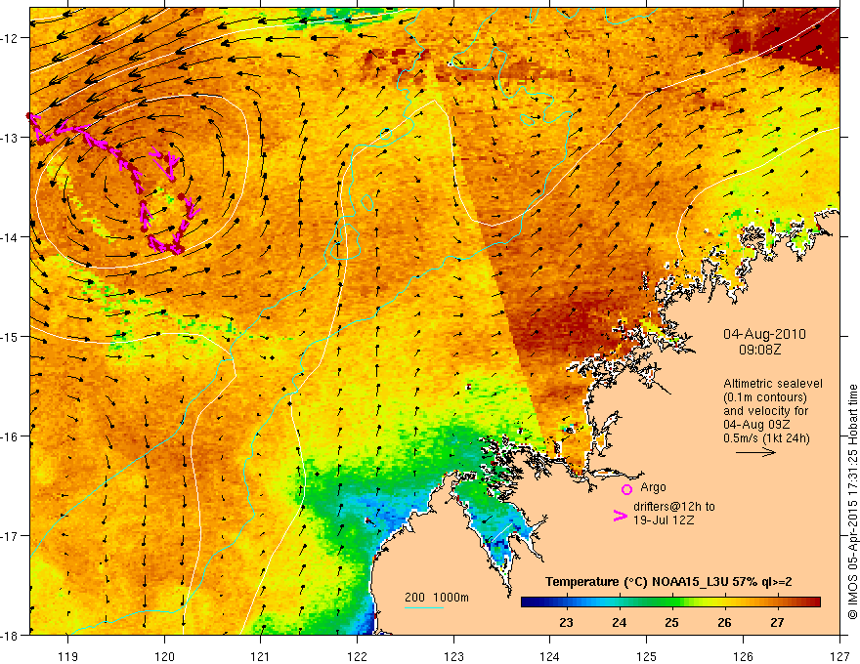The width and height of the screenshot is (860, 664).
Task: Click the 'drifters@12h to' legend label
Action: tap(674, 507)
